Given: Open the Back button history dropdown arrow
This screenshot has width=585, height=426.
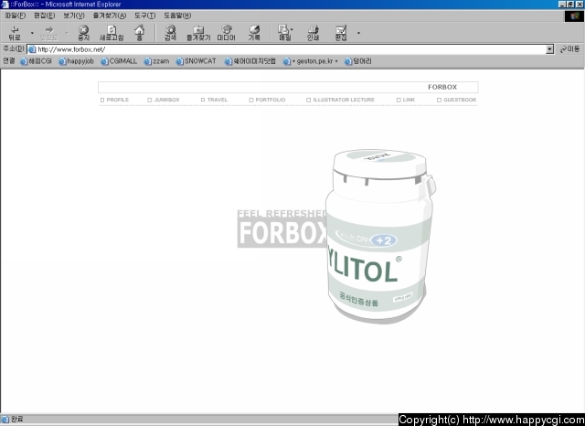Looking at the screenshot, I should (32, 33).
